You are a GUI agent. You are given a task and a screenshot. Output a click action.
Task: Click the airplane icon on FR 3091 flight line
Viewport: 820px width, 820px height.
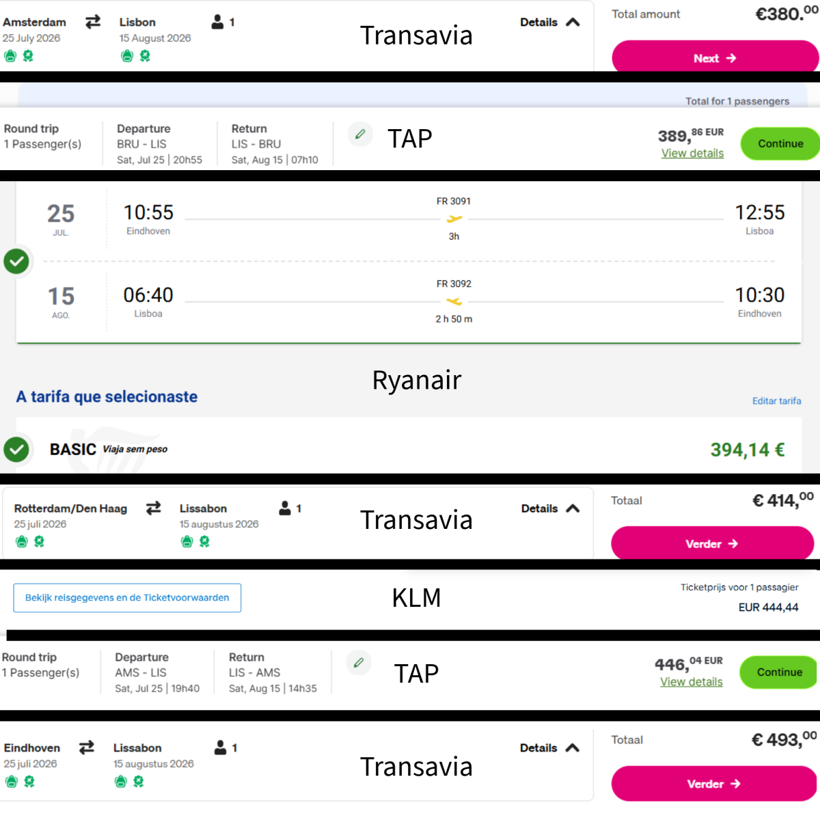click(454, 219)
